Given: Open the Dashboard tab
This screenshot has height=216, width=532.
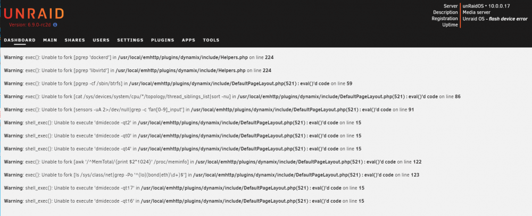Looking at the screenshot, I should coord(20,40).
